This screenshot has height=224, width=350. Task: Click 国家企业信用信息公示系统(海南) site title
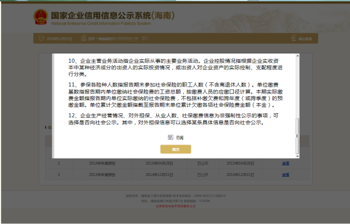[x=113, y=15]
